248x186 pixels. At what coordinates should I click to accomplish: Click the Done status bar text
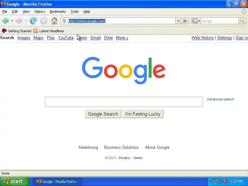(6, 173)
